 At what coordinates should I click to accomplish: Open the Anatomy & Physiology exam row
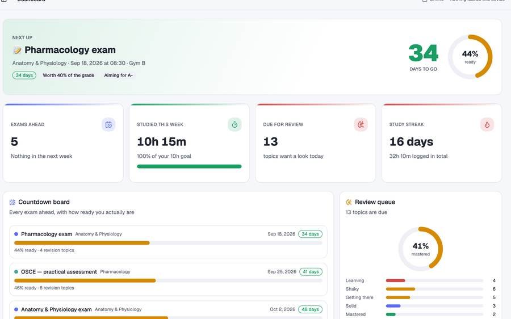point(168,310)
